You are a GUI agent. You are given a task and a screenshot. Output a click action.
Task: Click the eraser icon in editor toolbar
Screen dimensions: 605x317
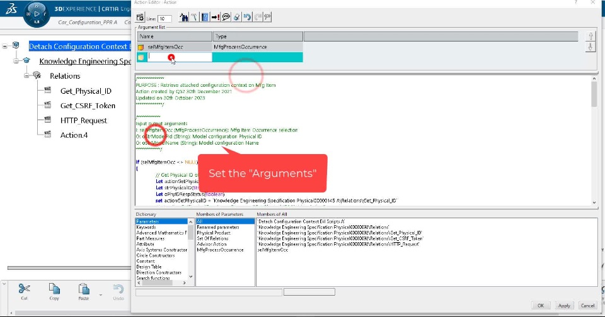236,17
